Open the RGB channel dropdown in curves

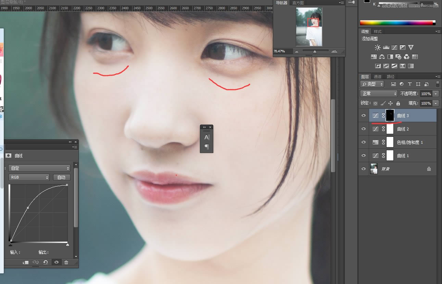tap(29, 177)
